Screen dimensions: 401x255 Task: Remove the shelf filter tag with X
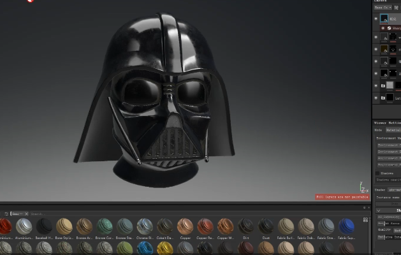click(26, 214)
